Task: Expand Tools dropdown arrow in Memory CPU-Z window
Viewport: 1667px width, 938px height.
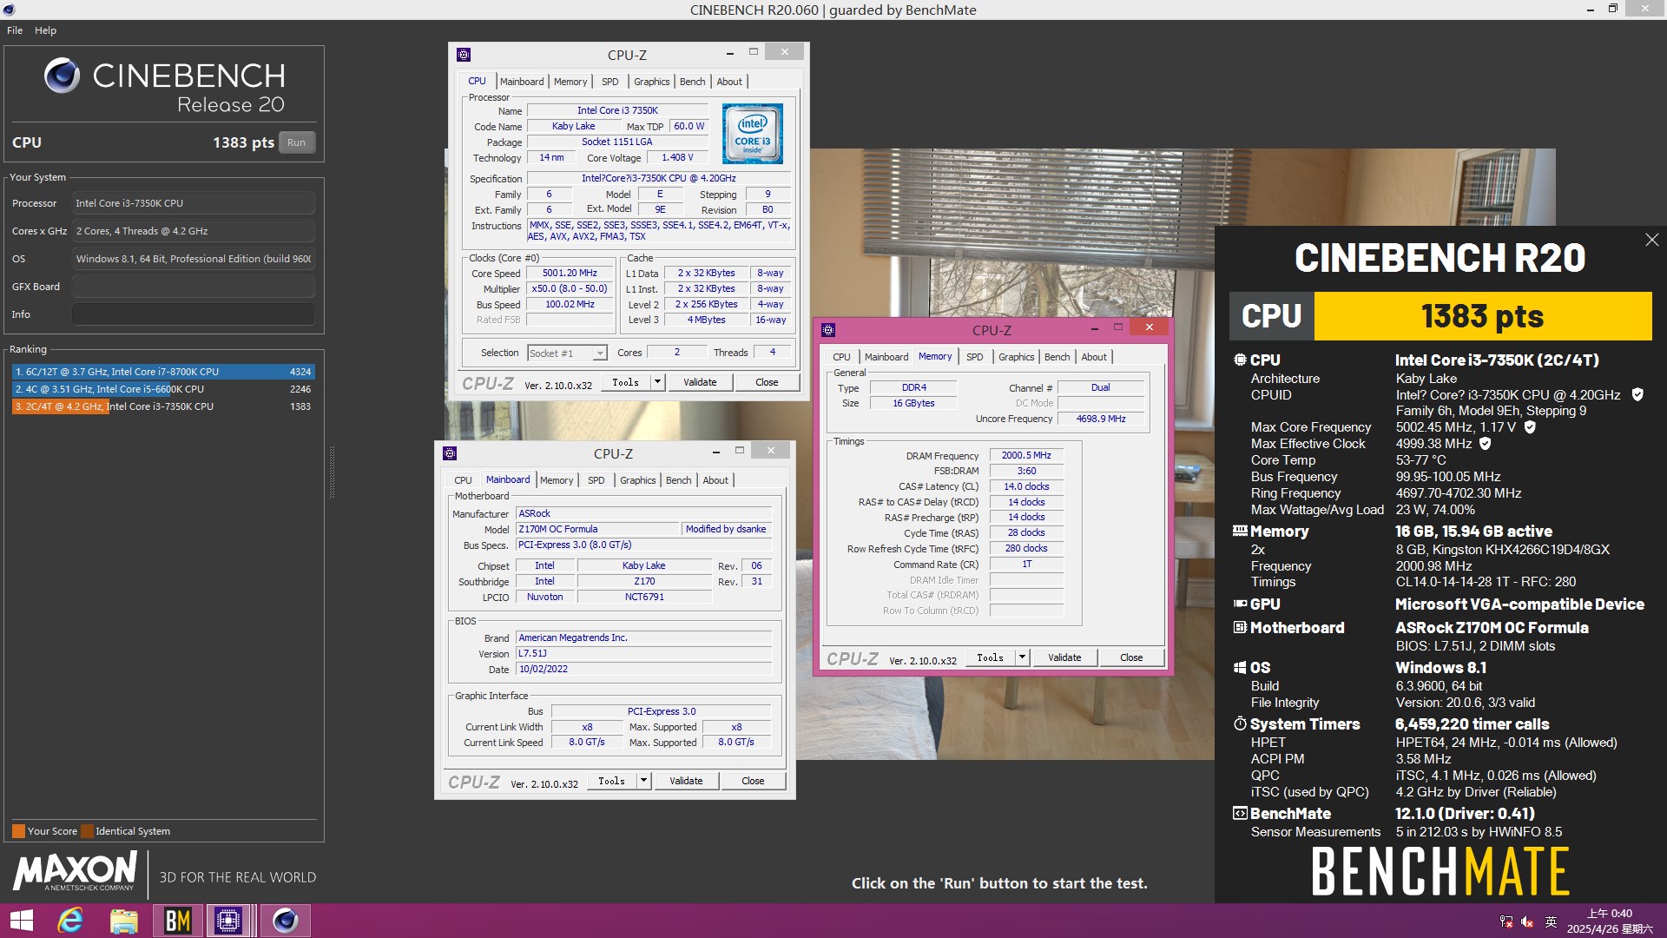Action: click(1022, 657)
